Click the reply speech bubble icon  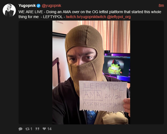21,129
